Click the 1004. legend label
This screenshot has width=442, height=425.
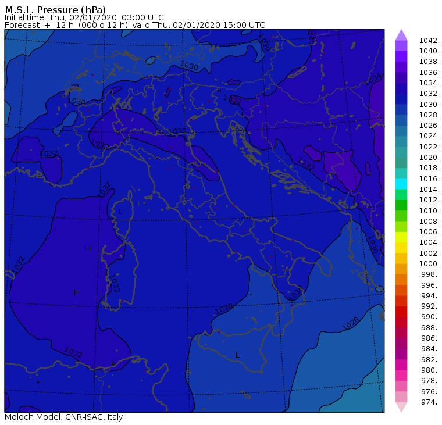click(x=429, y=242)
